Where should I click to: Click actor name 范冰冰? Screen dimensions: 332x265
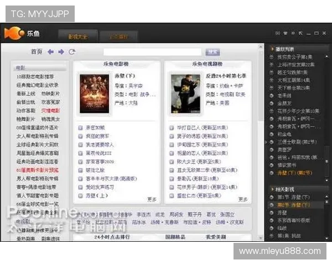[139, 222]
